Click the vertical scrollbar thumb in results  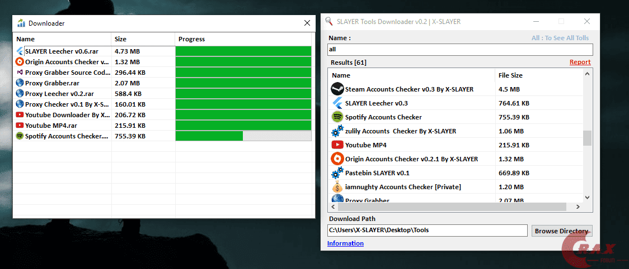point(587,138)
